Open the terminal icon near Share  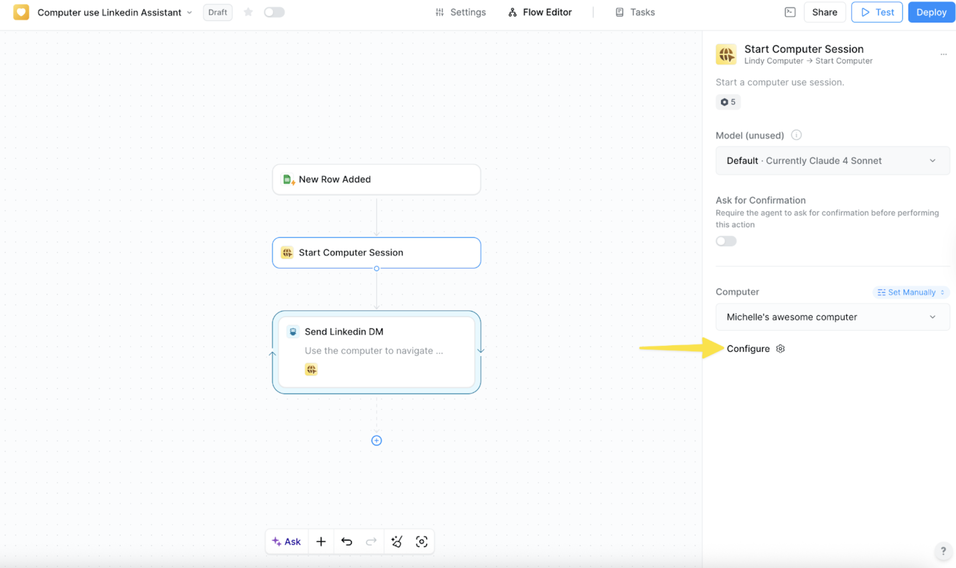(790, 12)
